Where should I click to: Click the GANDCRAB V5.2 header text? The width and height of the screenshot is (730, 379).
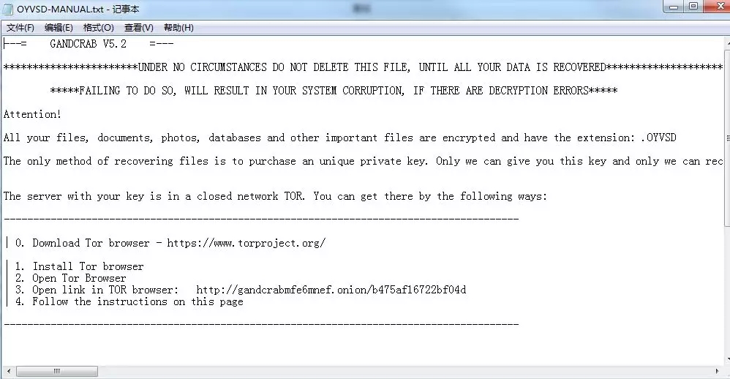[88, 44]
